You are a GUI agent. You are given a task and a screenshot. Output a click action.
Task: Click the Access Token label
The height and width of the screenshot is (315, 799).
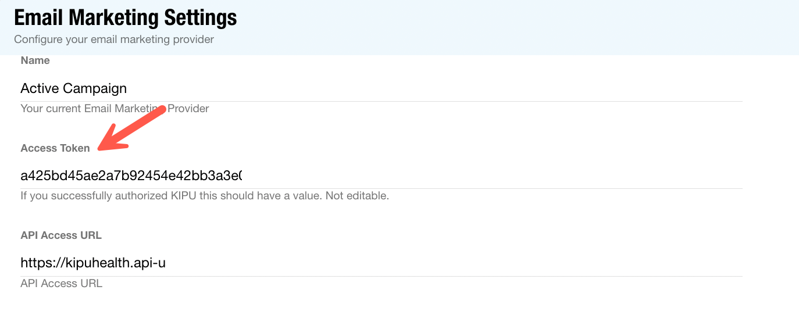[55, 148]
